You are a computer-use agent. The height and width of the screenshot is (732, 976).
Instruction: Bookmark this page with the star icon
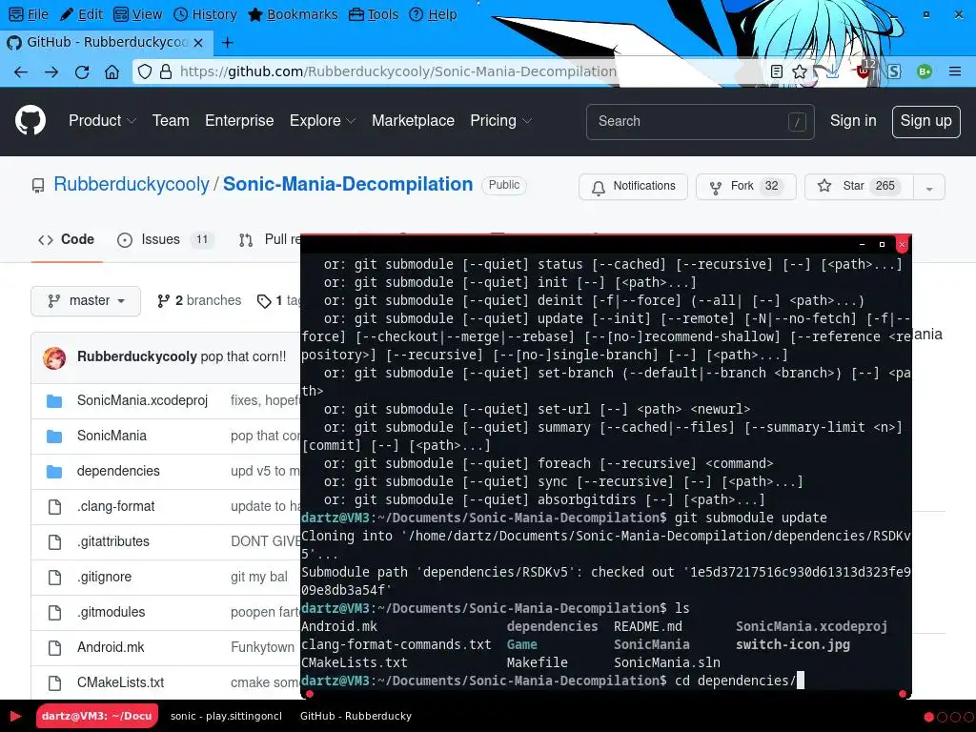[800, 71]
